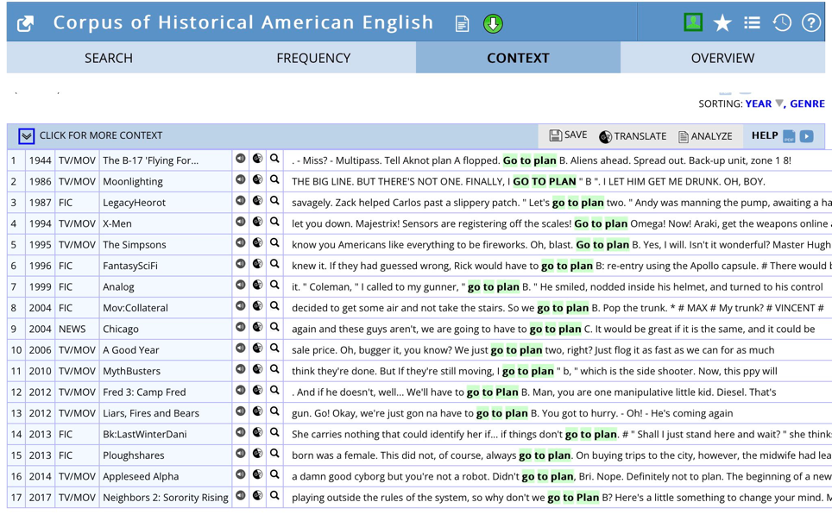Open the green user profile icon

[x=693, y=22]
